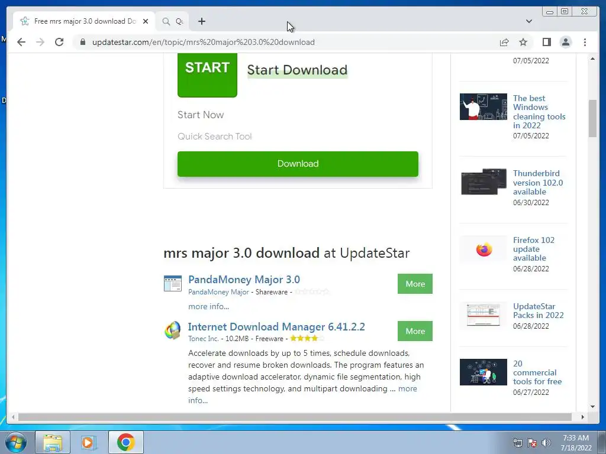Go back to the previous page
Screen dimensions: 606x454
[x=21, y=42]
